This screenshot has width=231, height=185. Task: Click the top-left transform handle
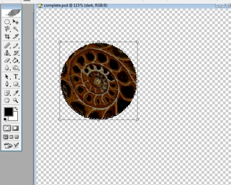(x=60, y=42)
